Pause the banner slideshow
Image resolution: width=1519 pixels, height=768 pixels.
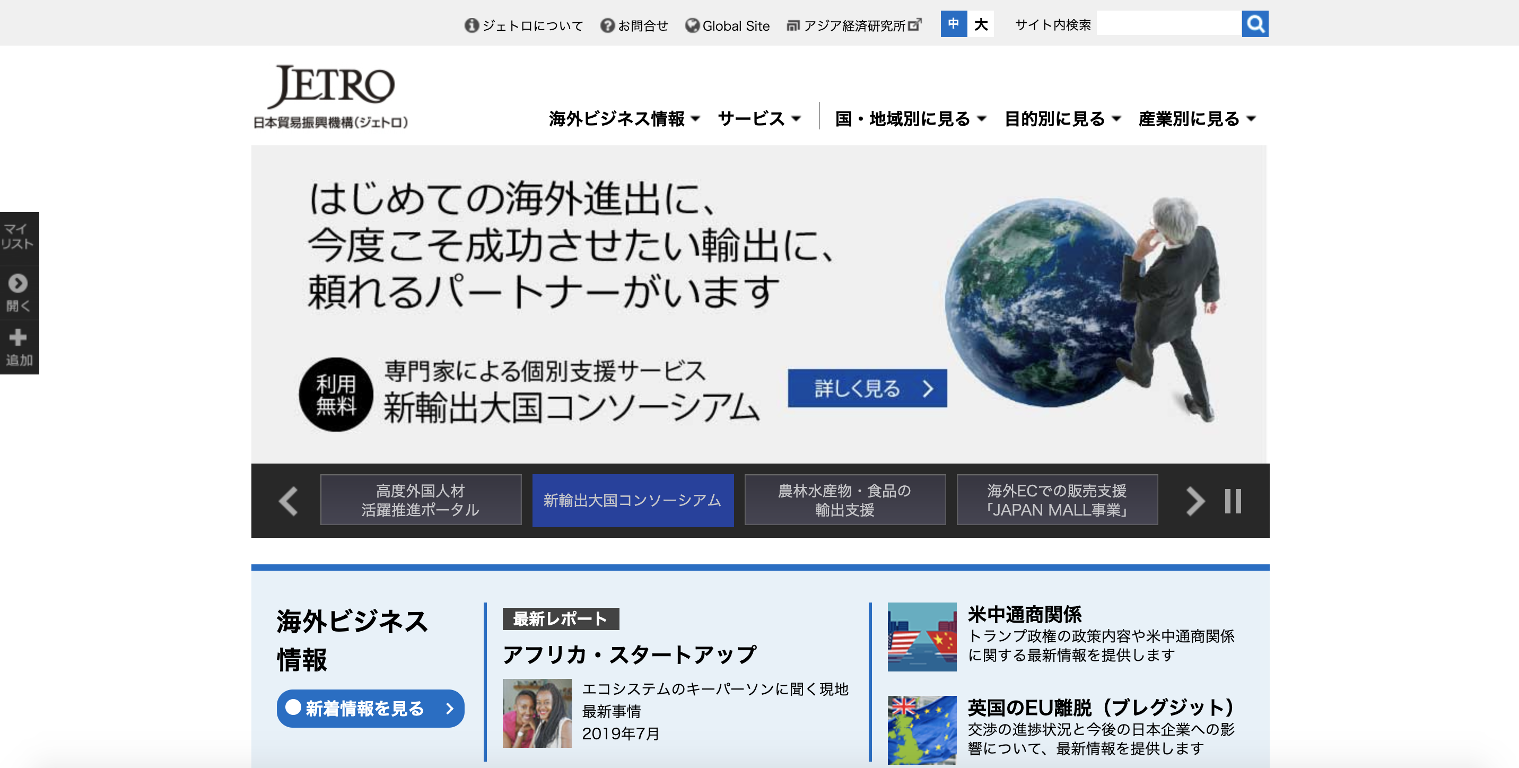point(1233,501)
